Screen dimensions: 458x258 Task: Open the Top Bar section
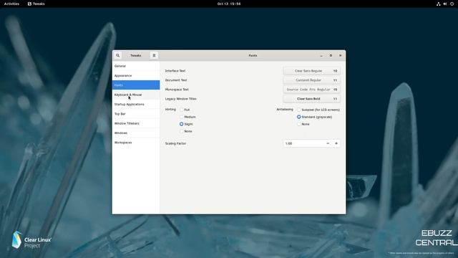136,114
